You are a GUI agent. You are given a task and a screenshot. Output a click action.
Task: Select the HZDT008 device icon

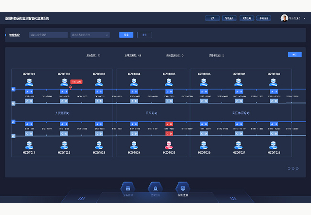[274, 83]
